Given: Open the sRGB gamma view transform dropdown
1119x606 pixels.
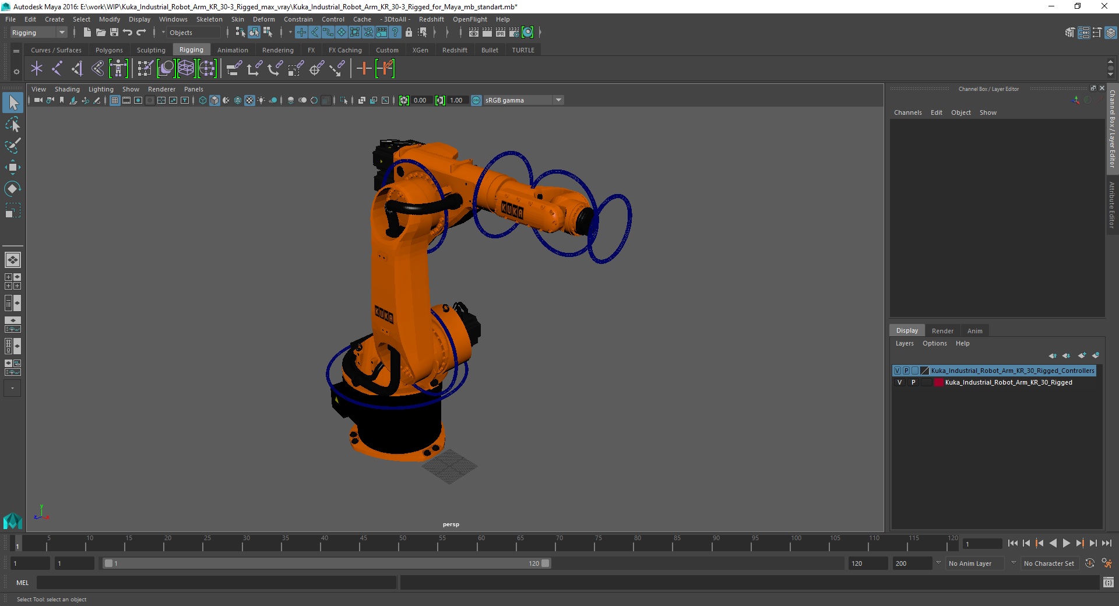Looking at the screenshot, I should tap(523, 100).
